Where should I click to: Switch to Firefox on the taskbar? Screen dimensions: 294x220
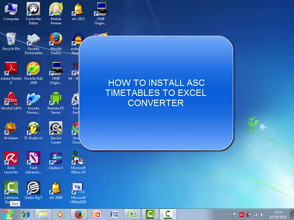click(x=79, y=215)
